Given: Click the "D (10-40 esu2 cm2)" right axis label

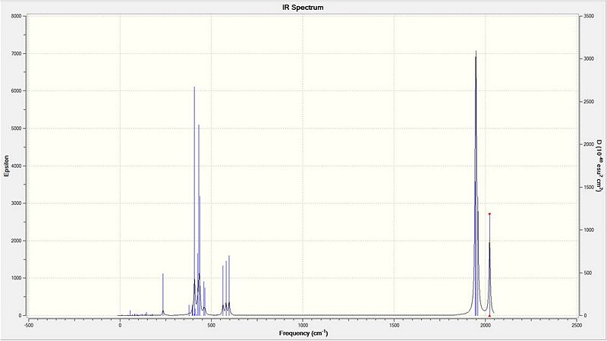Looking at the screenshot, I should 599,166.
